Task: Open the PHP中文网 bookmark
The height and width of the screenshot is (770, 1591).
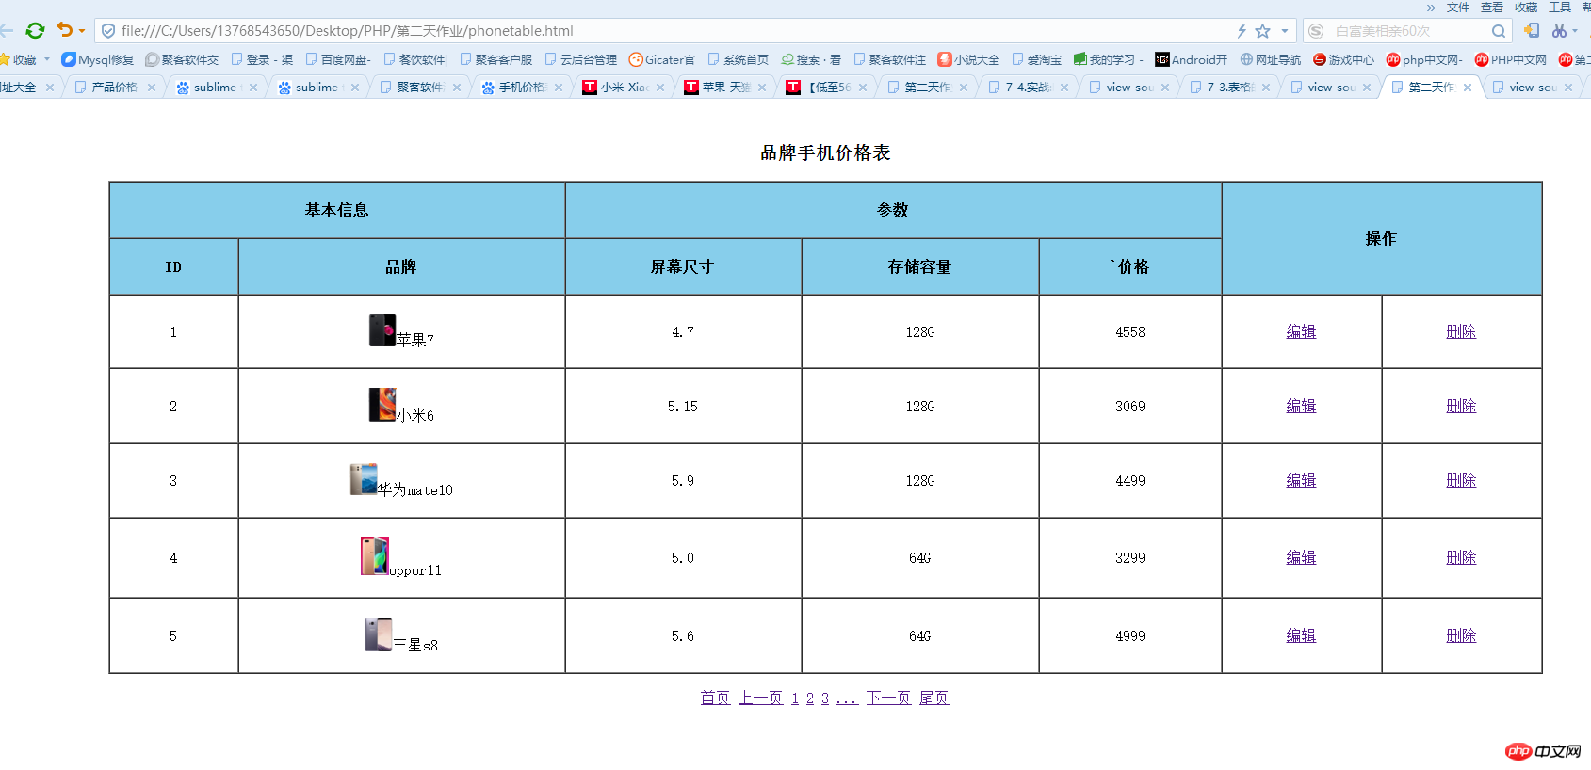Action: (x=1511, y=59)
